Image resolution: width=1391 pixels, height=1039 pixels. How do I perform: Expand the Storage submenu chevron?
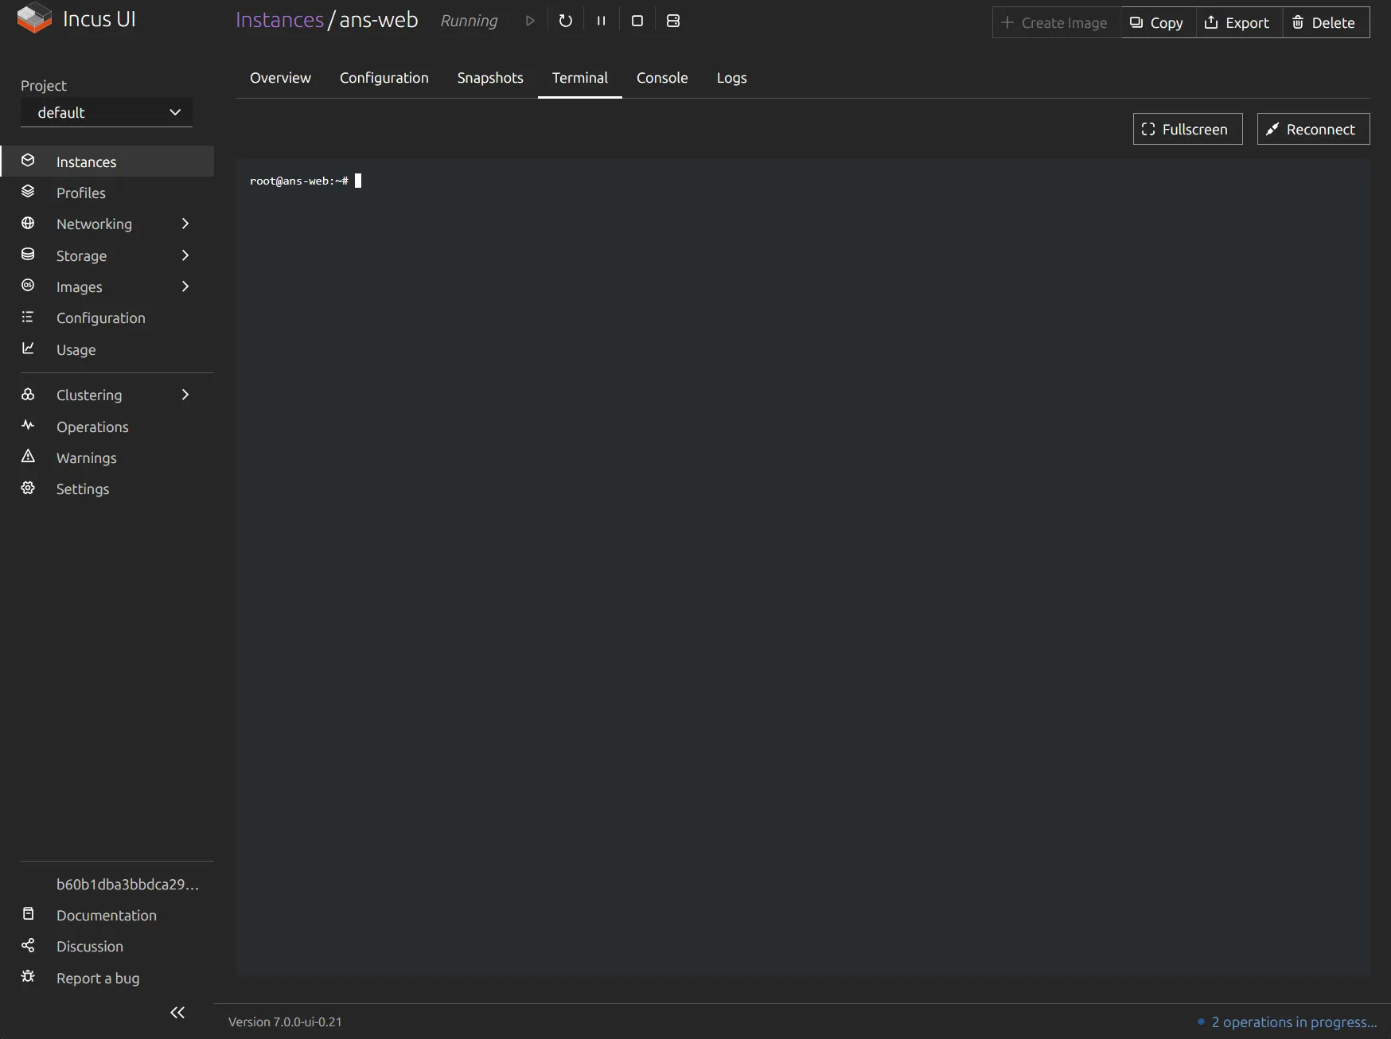point(185,255)
